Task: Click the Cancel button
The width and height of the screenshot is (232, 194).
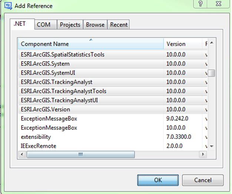Action: tap(203, 180)
